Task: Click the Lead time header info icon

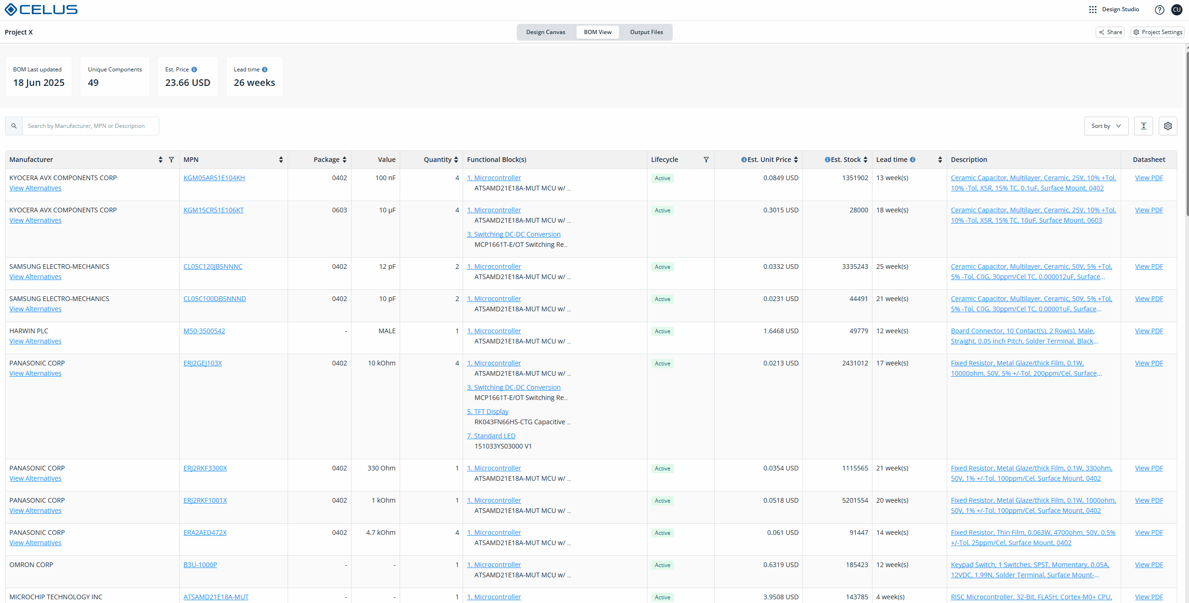Action: pos(913,160)
